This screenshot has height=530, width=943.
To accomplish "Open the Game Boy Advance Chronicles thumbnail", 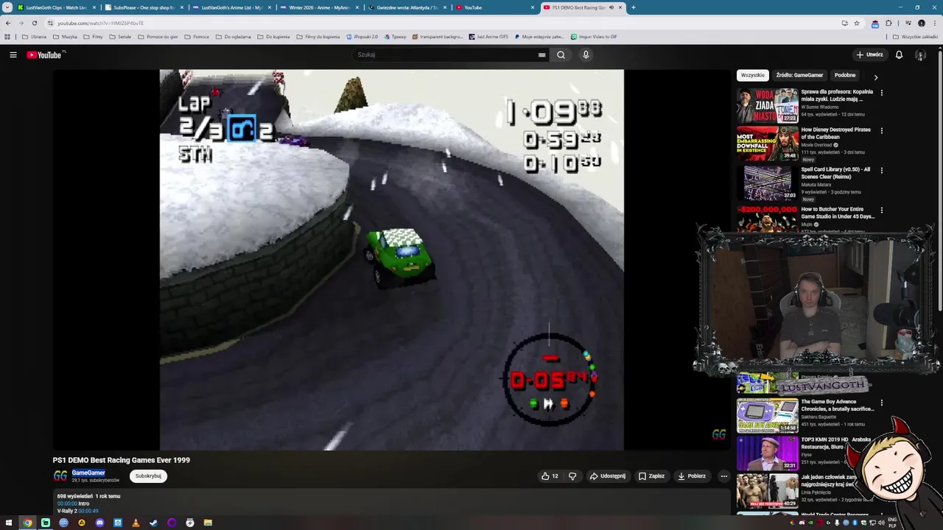I will click(768, 415).
